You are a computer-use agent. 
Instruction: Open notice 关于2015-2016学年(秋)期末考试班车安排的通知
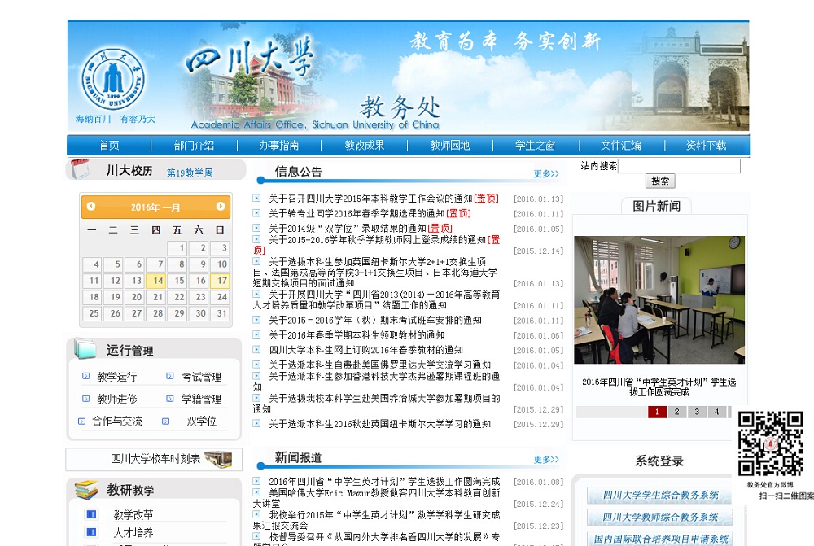(x=374, y=321)
